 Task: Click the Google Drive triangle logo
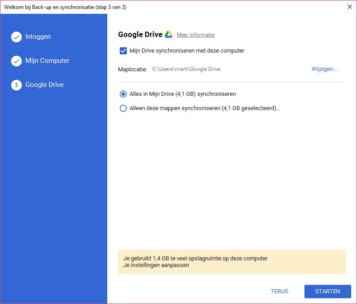point(169,35)
